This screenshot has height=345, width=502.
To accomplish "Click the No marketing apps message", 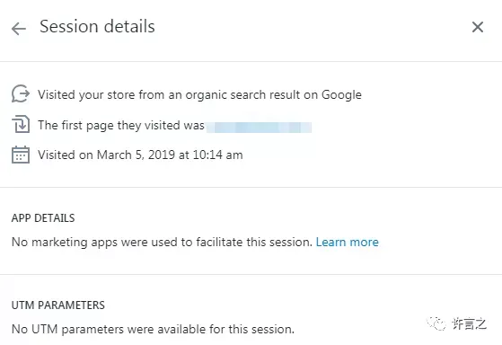I will (162, 242).
